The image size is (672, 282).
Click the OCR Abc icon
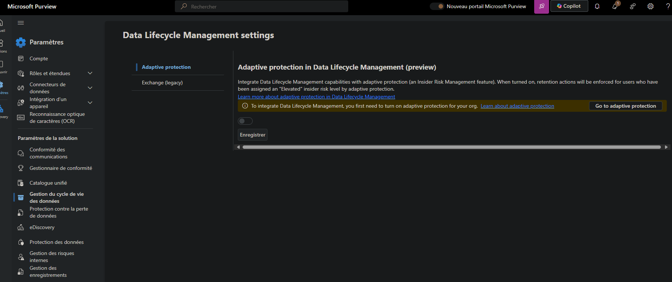click(21, 118)
